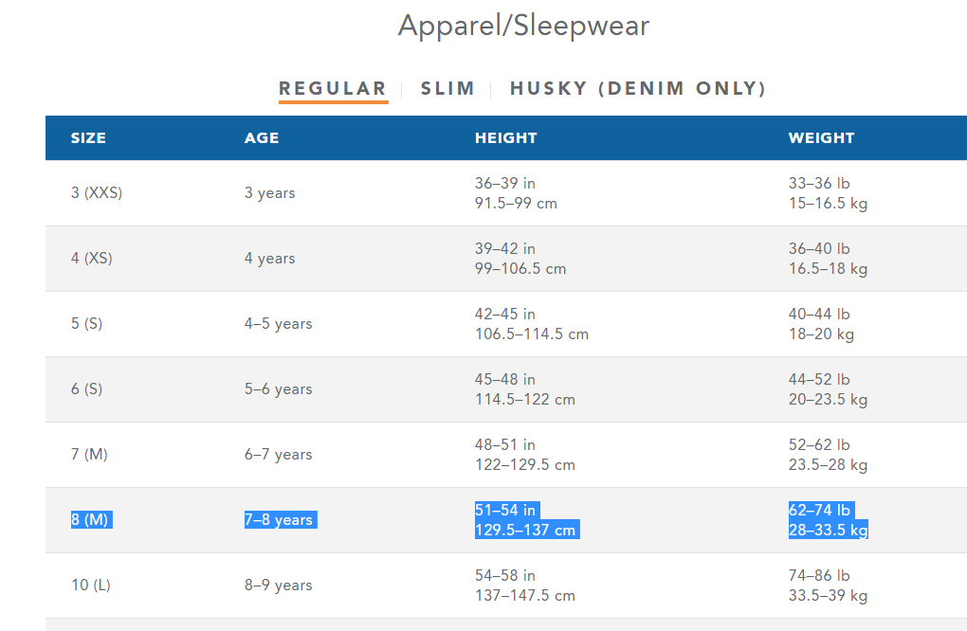967x631 pixels.
Task: Select the Husky (Denim Only) tab
Action: point(638,89)
